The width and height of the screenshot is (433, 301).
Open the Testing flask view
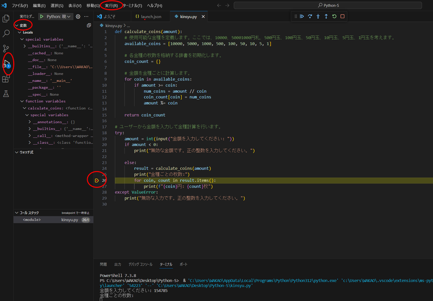[x=6, y=94]
